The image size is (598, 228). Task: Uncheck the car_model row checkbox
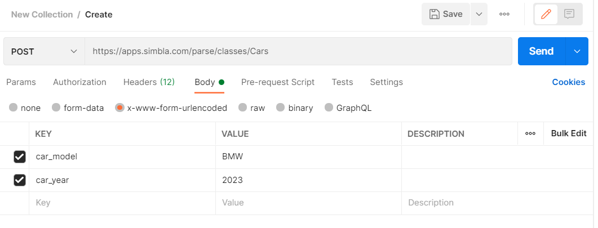tap(20, 157)
